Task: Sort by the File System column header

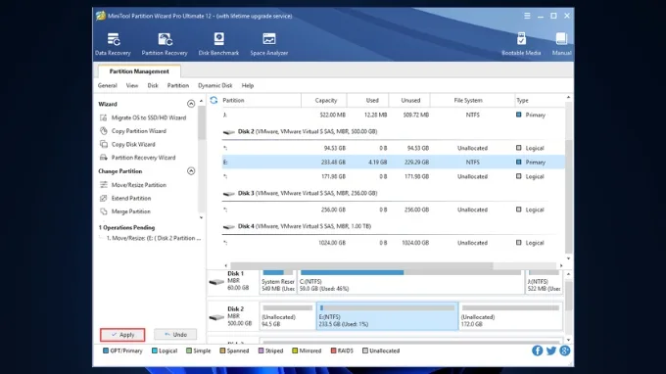Action: 472,100
